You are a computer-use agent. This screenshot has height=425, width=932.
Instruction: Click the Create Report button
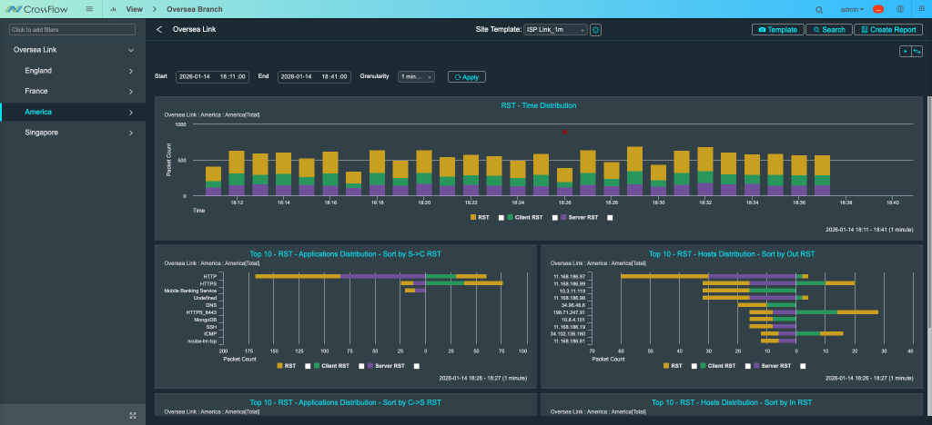tap(886, 30)
